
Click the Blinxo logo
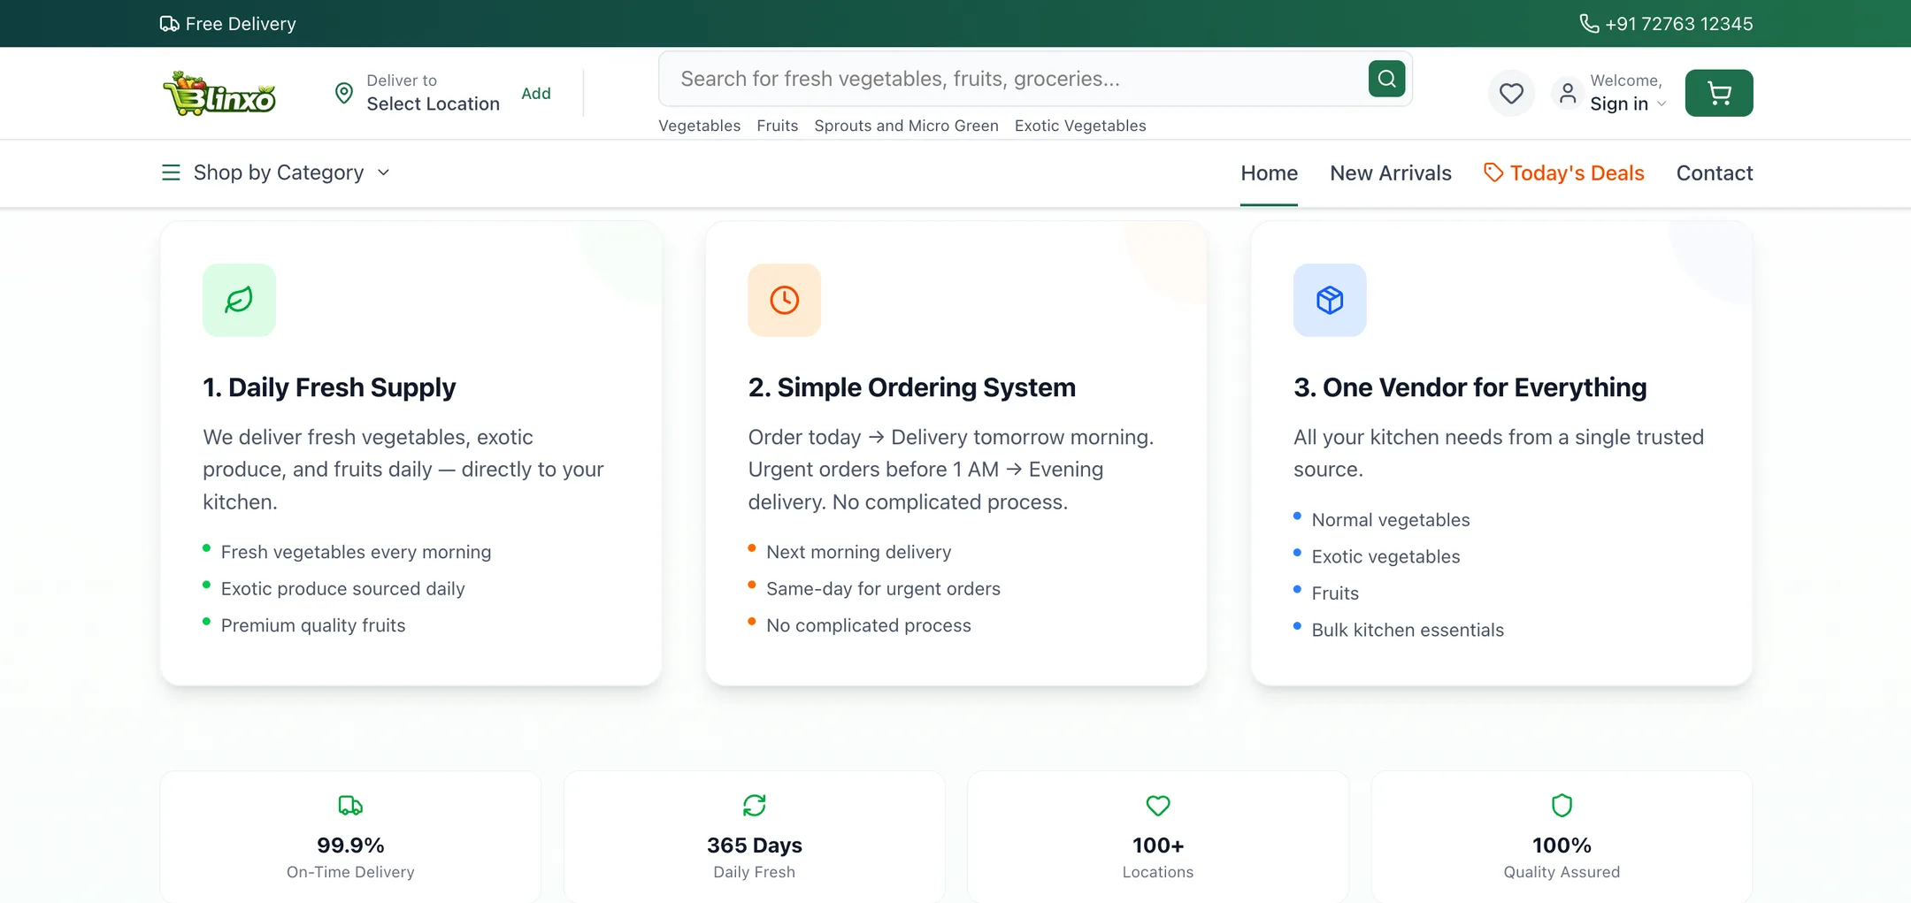pos(219,93)
